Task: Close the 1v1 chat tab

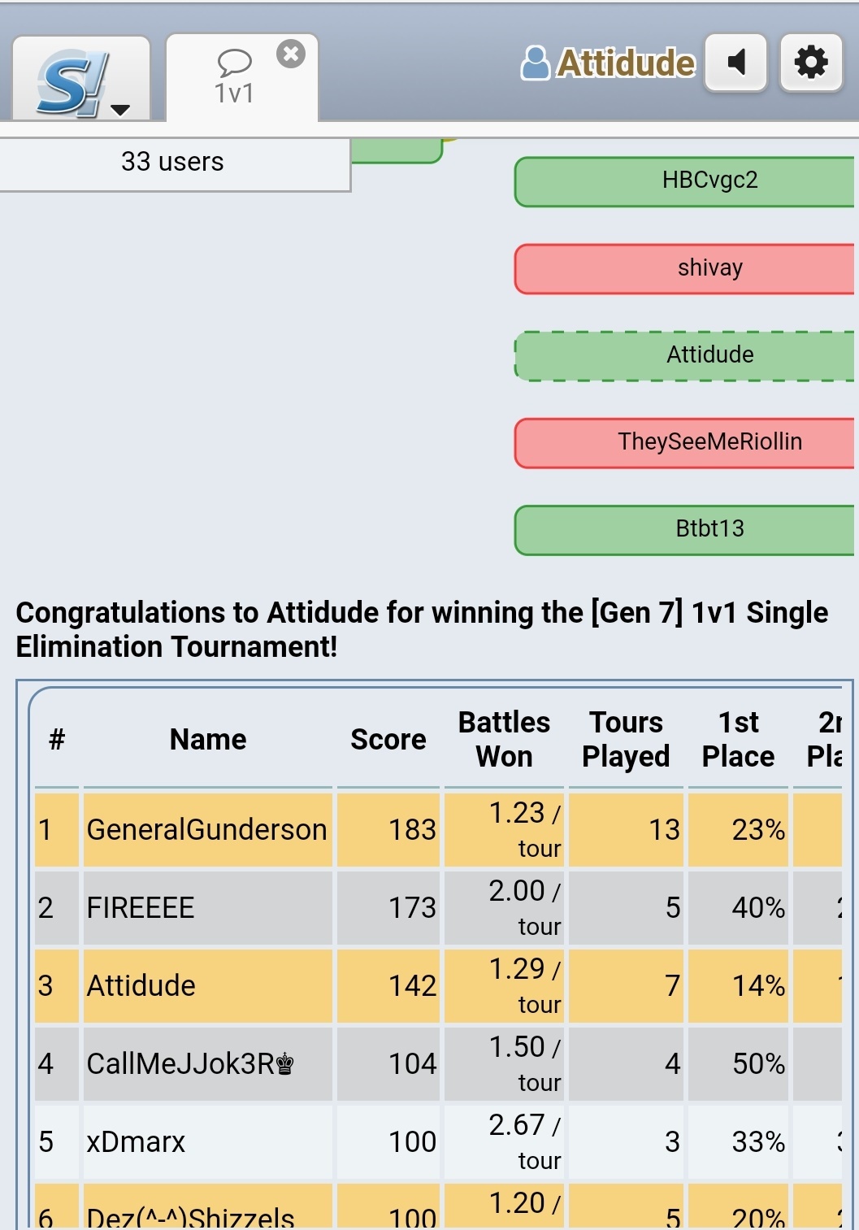Action: point(291,54)
